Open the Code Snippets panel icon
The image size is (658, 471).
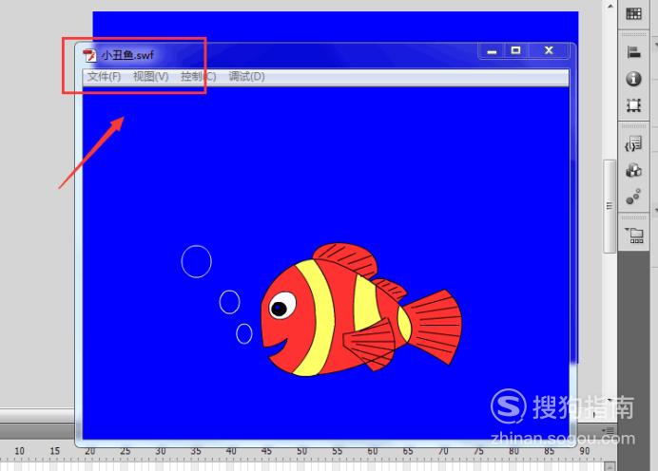tap(633, 143)
